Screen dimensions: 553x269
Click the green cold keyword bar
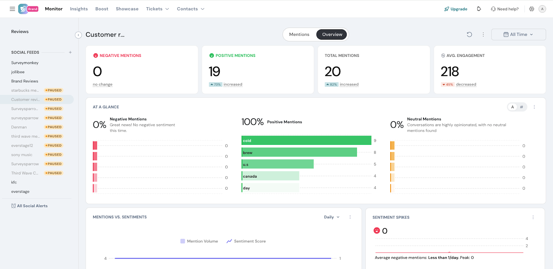point(306,140)
